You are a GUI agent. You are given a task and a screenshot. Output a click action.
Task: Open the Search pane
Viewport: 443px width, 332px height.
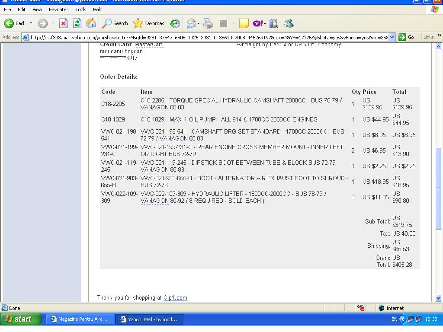coord(115,23)
